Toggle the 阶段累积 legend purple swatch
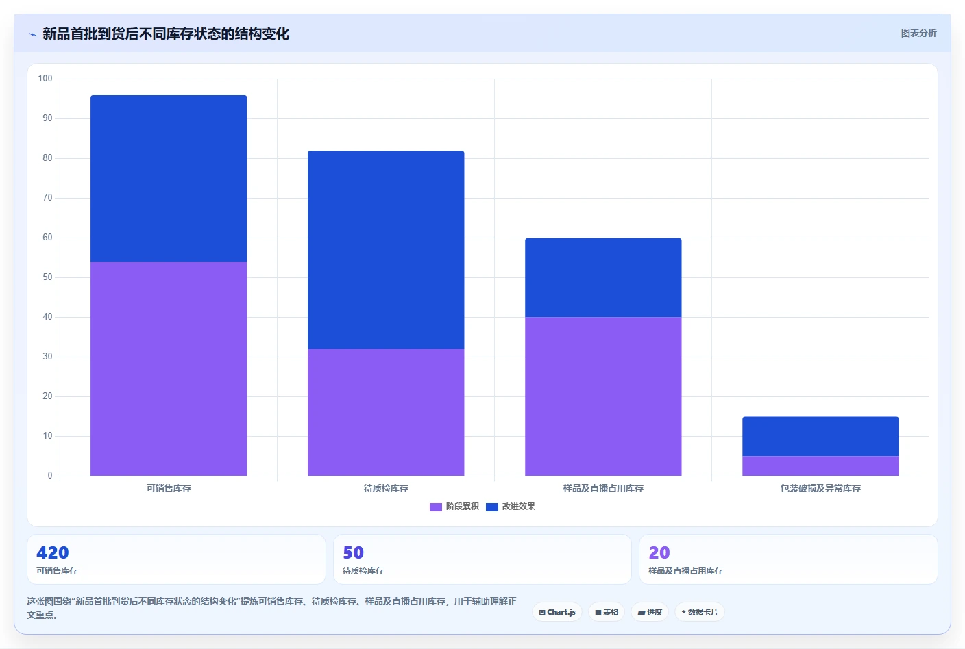Screen dimensions: 965x649 [436, 507]
